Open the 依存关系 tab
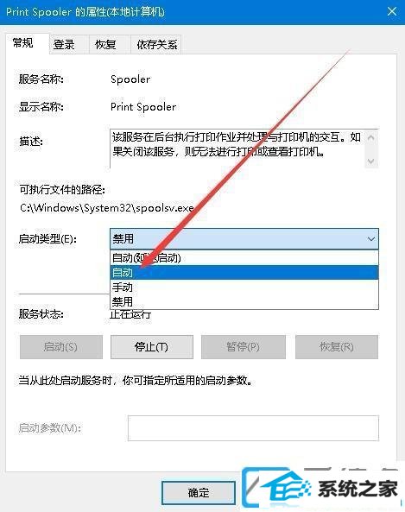The height and width of the screenshot is (512, 405). 155,44
